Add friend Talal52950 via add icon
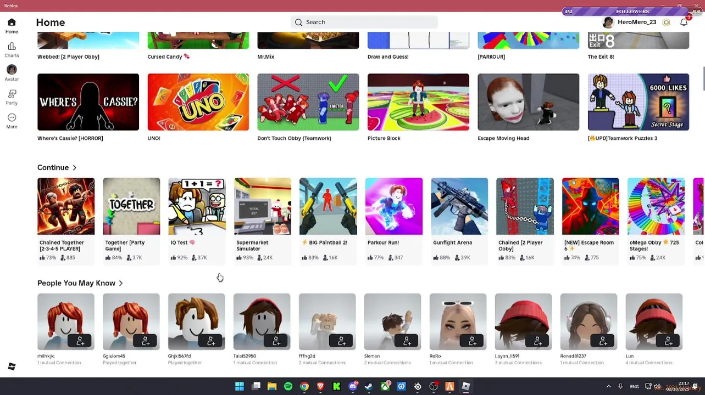 (x=276, y=341)
